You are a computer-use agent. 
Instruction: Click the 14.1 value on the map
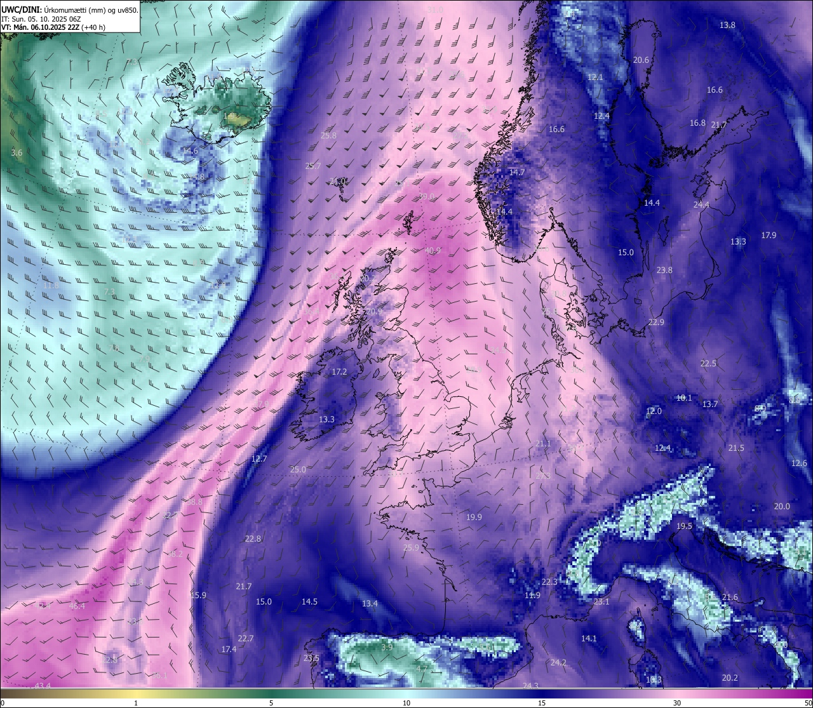[589, 638]
